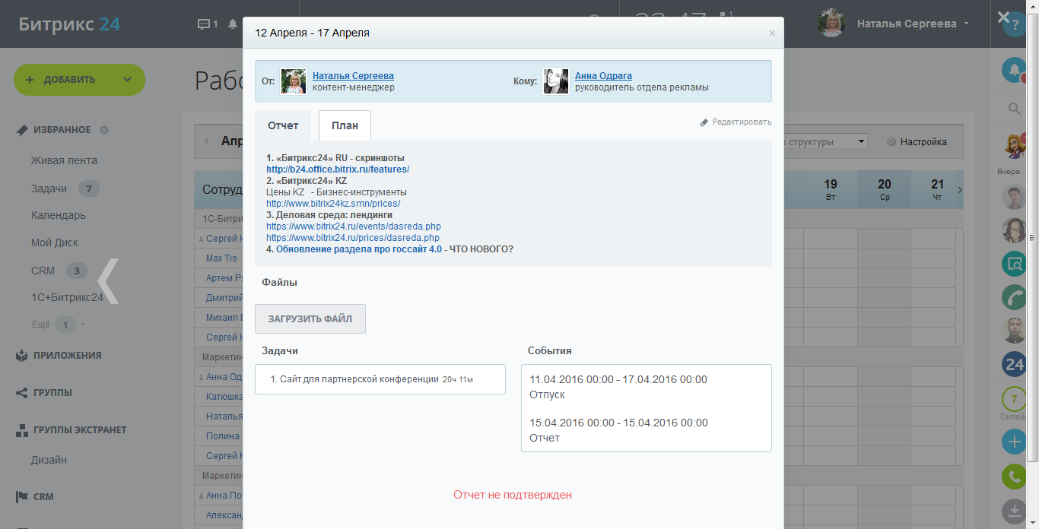Click the 15.04.2016 Отчет event entry
Screen dimensions: 1039x529
[x=618, y=430]
